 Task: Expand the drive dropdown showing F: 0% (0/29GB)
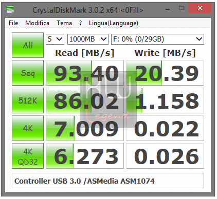click(x=157, y=39)
